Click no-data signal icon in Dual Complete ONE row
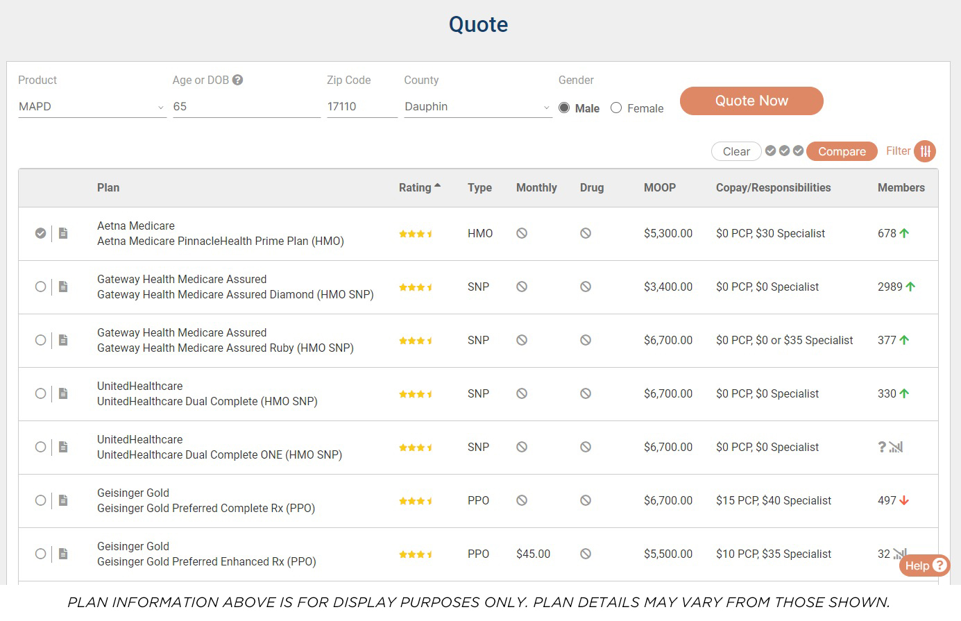Screen dimensions: 961x621 pos(896,447)
